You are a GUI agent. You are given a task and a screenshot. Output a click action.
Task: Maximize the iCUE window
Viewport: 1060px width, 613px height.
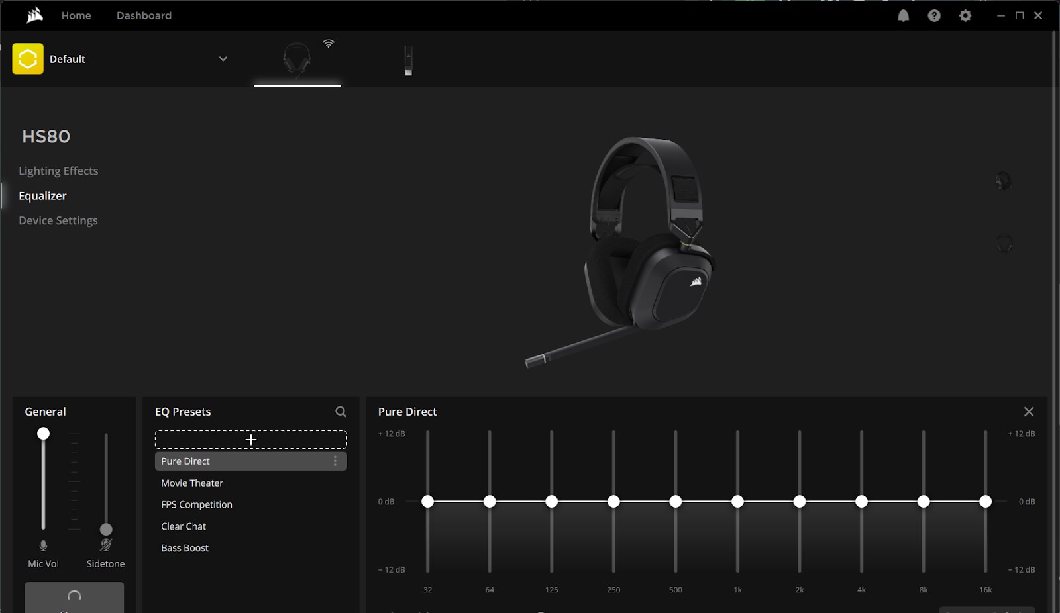(x=1020, y=15)
